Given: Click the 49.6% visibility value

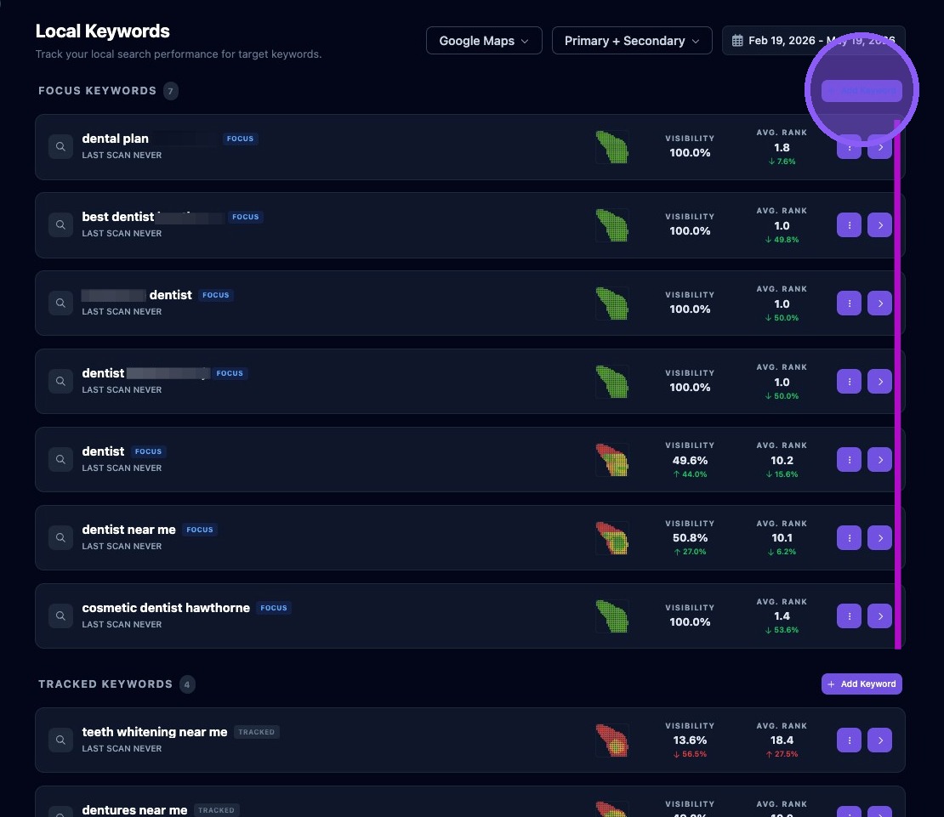Looking at the screenshot, I should click(x=690, y=460).
